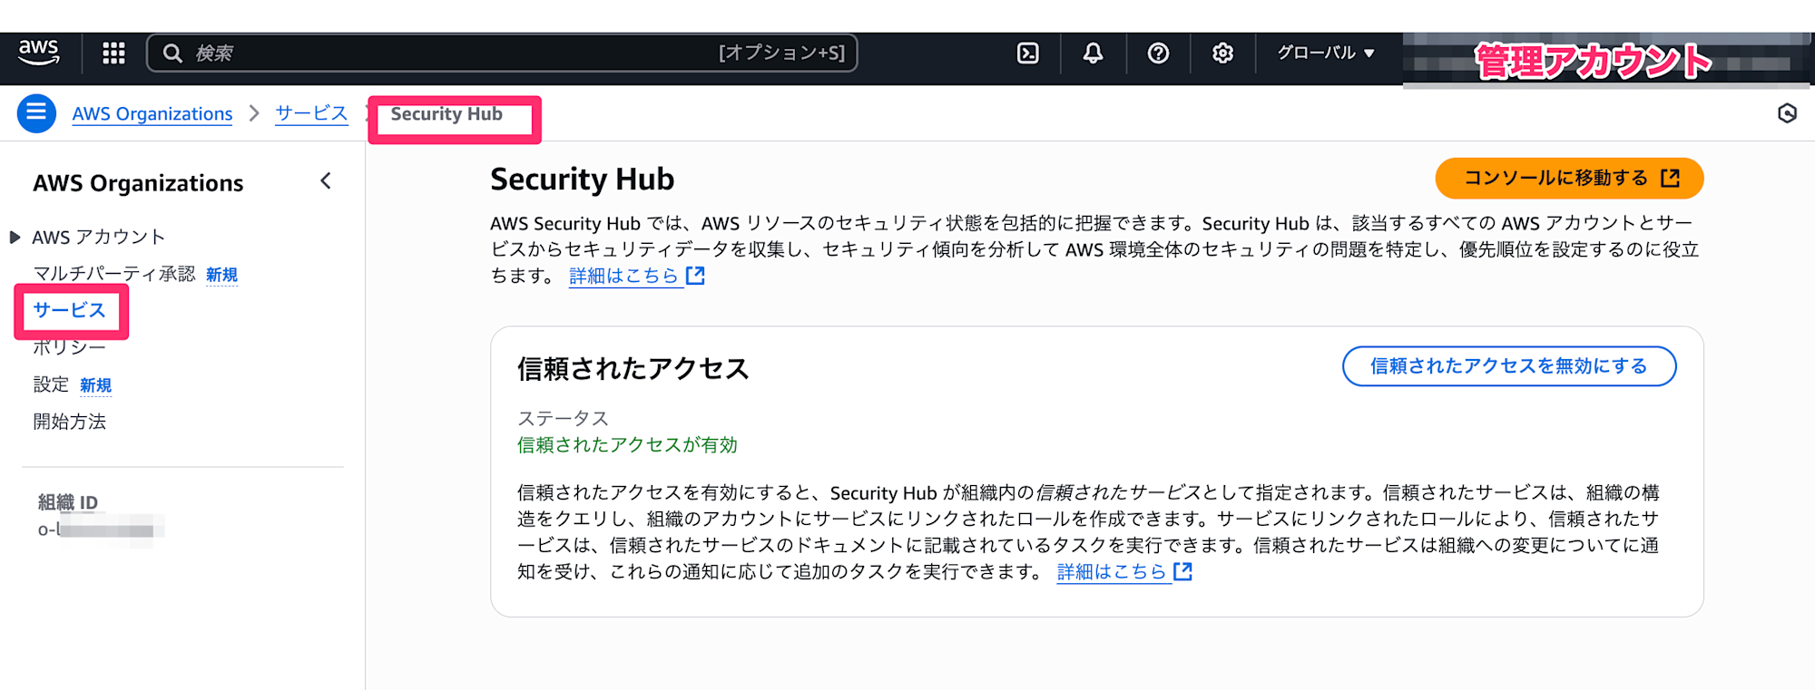Click the AWS logo home icon
1815x690 pixels.
[x=39, y=53]
